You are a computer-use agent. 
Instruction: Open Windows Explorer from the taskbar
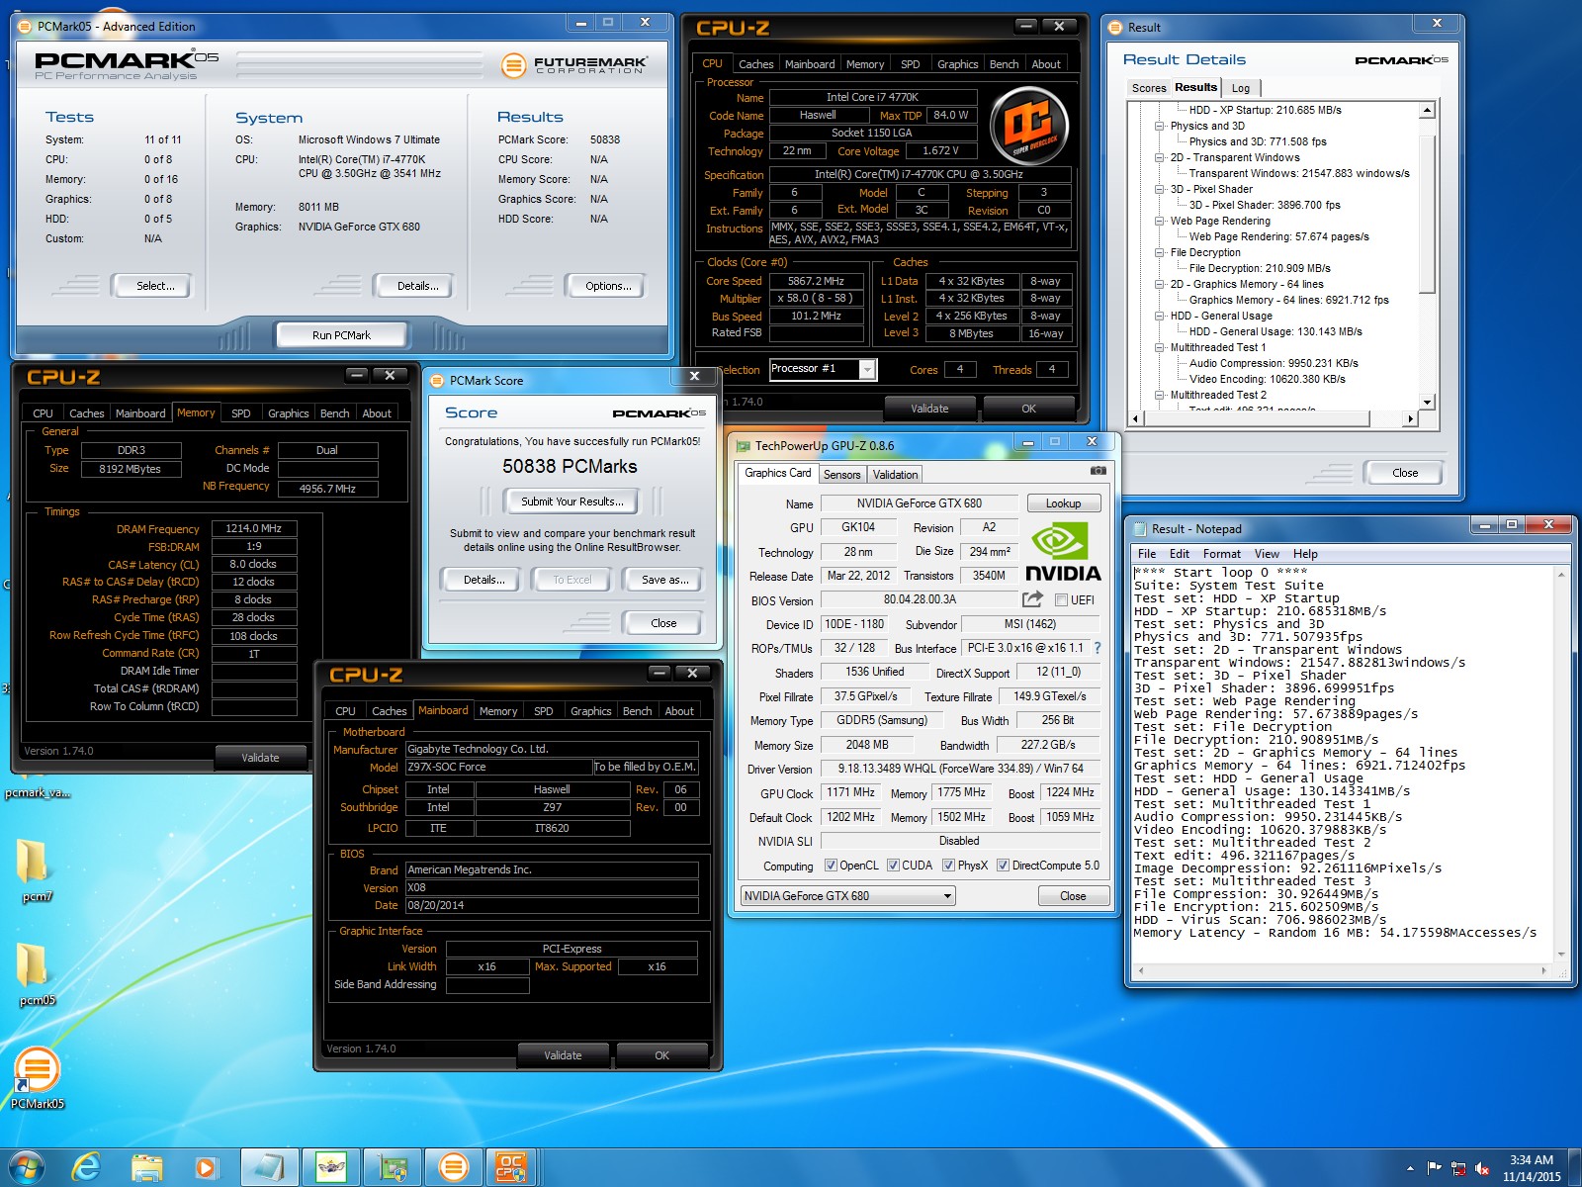click(x=146, y=1167)
